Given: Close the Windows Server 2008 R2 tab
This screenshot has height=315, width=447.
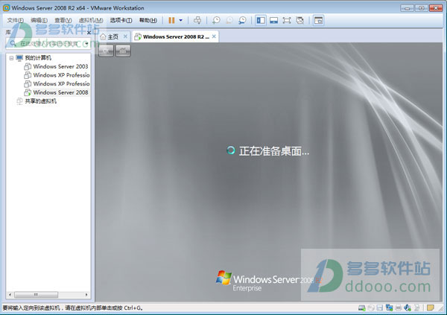Looking at the screenshot, I should coord(214,36).
